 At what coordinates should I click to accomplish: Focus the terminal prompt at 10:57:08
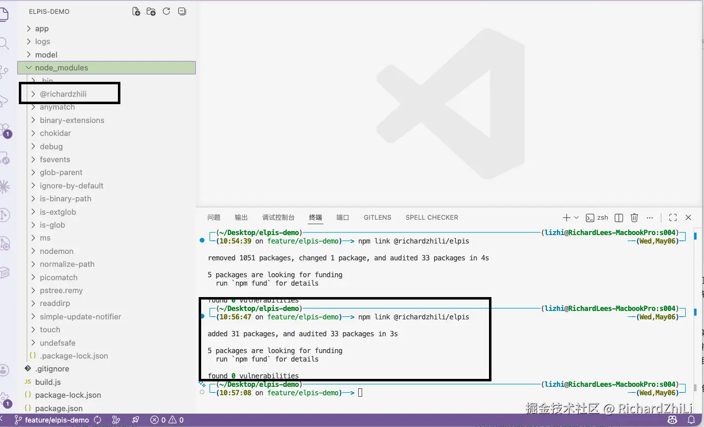360,393
